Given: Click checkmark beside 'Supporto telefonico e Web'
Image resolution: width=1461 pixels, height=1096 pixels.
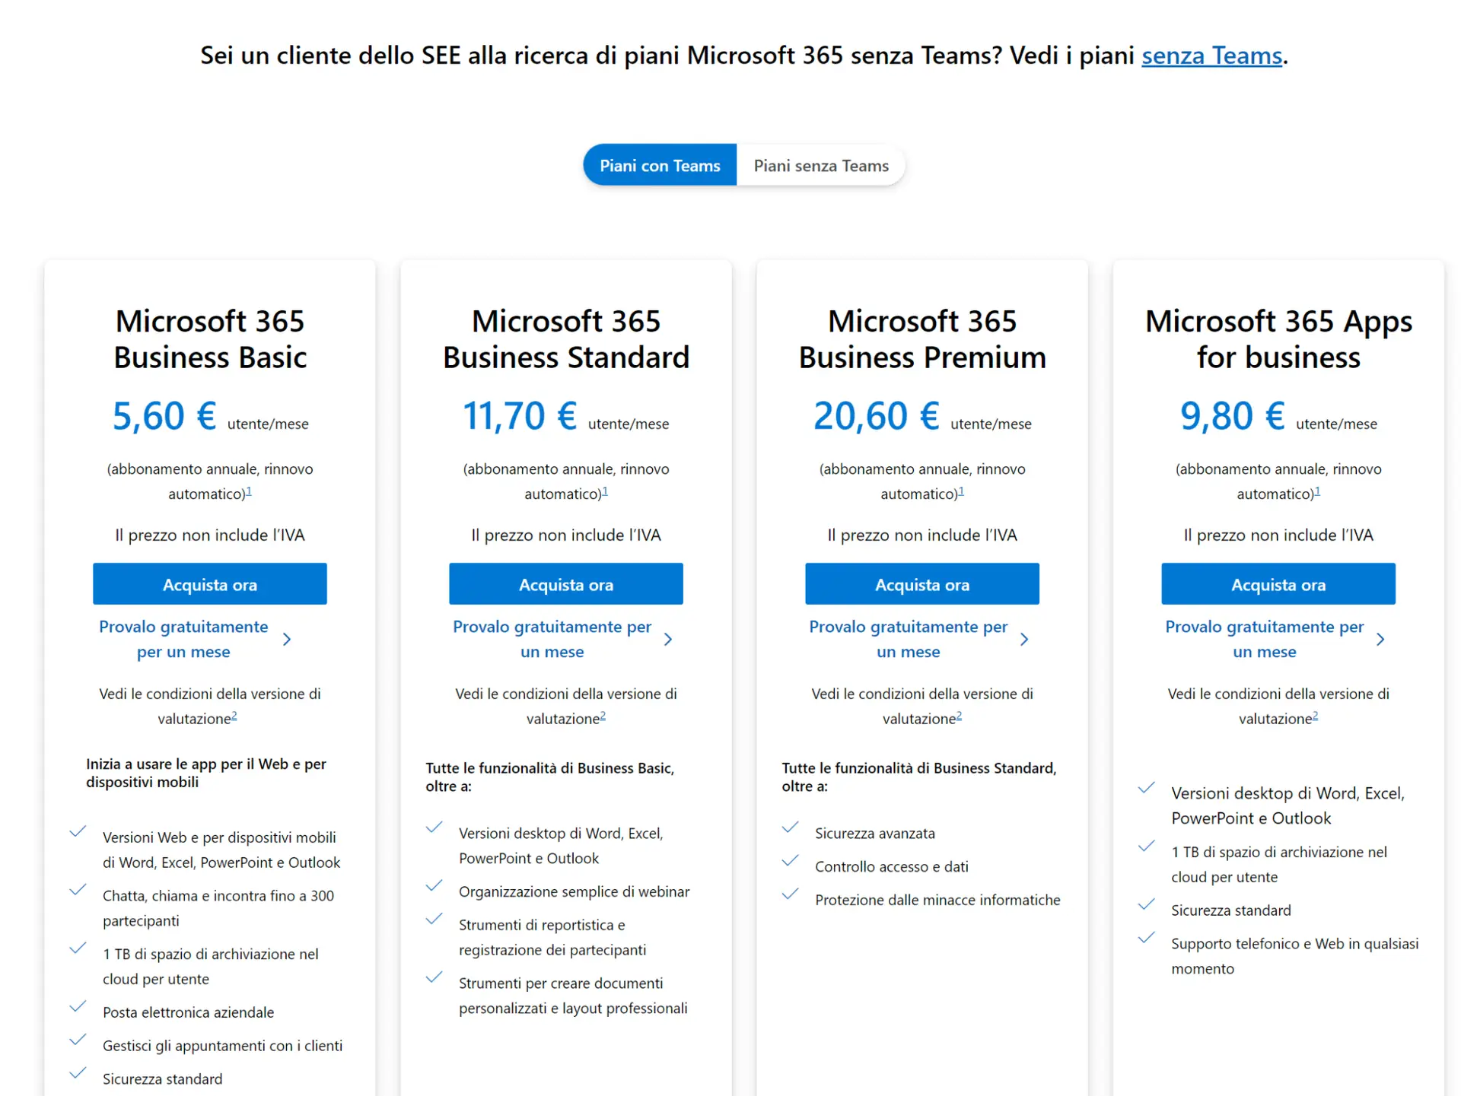Looking at the screenshot, I should [1147, 939].
